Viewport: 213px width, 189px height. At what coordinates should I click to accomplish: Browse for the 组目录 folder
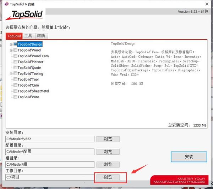(x=108, y=165)
